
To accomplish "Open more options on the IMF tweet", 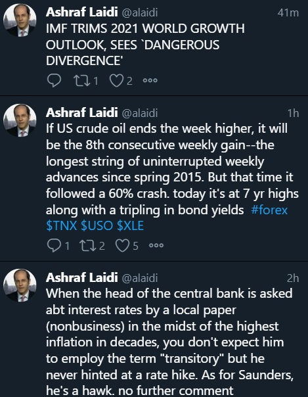I will pos(150,80).
